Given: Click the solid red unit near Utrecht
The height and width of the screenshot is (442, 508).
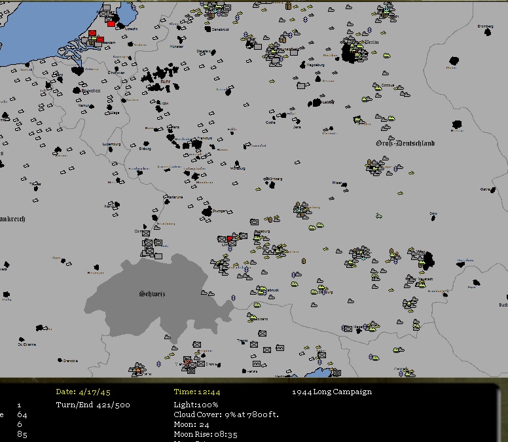Looking at the screenshot, I should pos(111,24).
